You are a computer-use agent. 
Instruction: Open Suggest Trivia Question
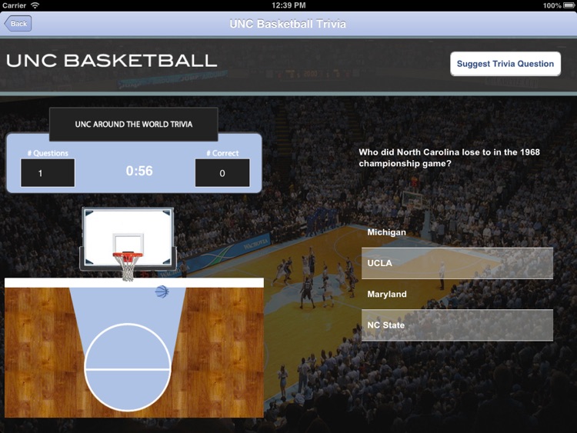pos(505,64)
